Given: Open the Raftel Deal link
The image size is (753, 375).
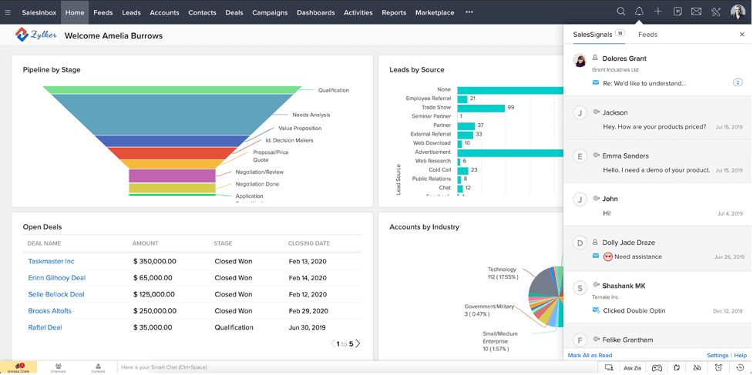Looking at the screenshot, I should (45, 327).
